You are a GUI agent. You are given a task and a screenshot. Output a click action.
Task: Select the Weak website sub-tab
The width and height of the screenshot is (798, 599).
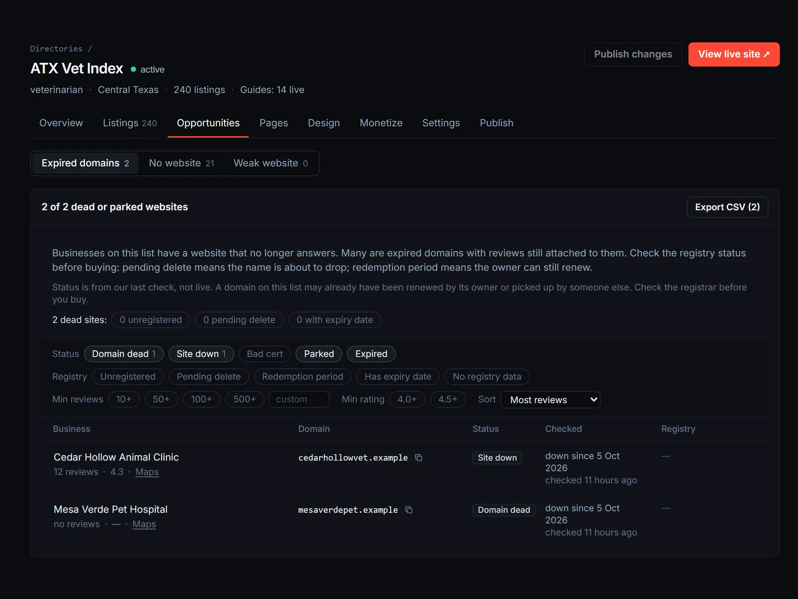pyautogui.click(x=270, y=163)
